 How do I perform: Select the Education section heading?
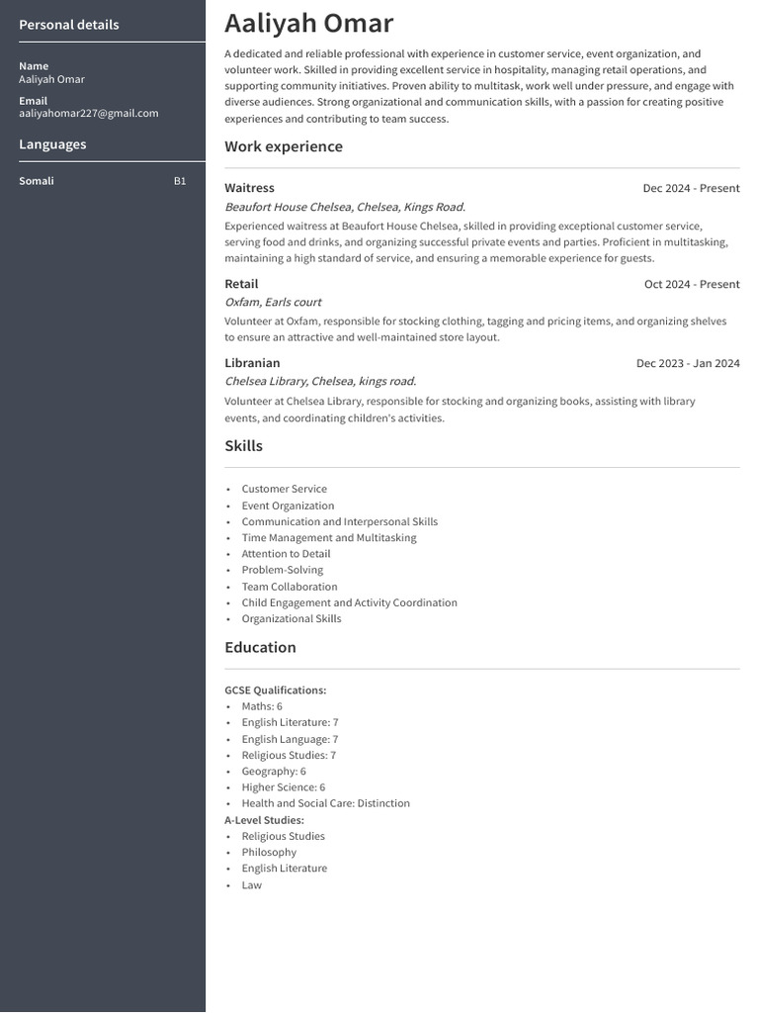[260, 648]
